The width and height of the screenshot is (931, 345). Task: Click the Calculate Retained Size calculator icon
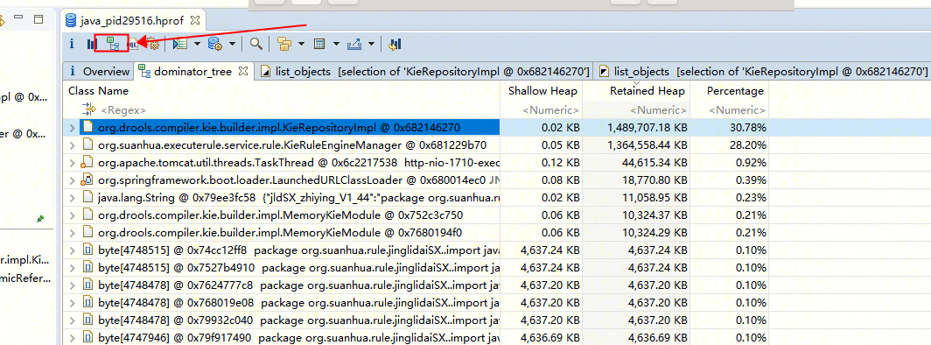tap(319, 44)
